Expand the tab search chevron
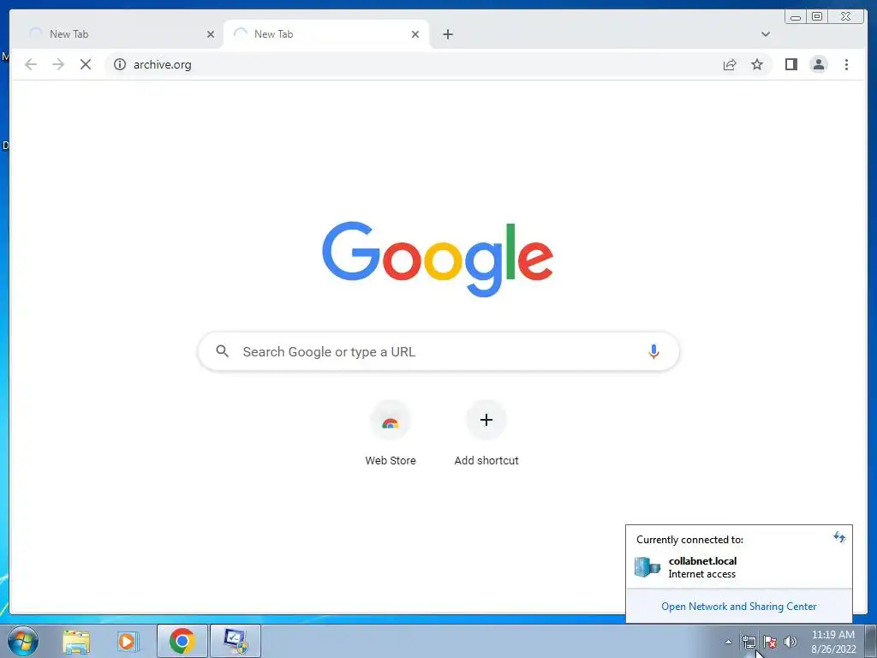877x658 pixels. click(766, 34)
